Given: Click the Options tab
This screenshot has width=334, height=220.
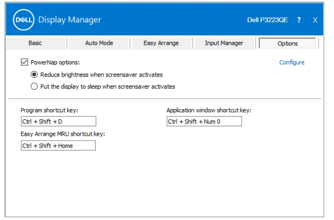Looking at the screenshot, I should [287, 44].
